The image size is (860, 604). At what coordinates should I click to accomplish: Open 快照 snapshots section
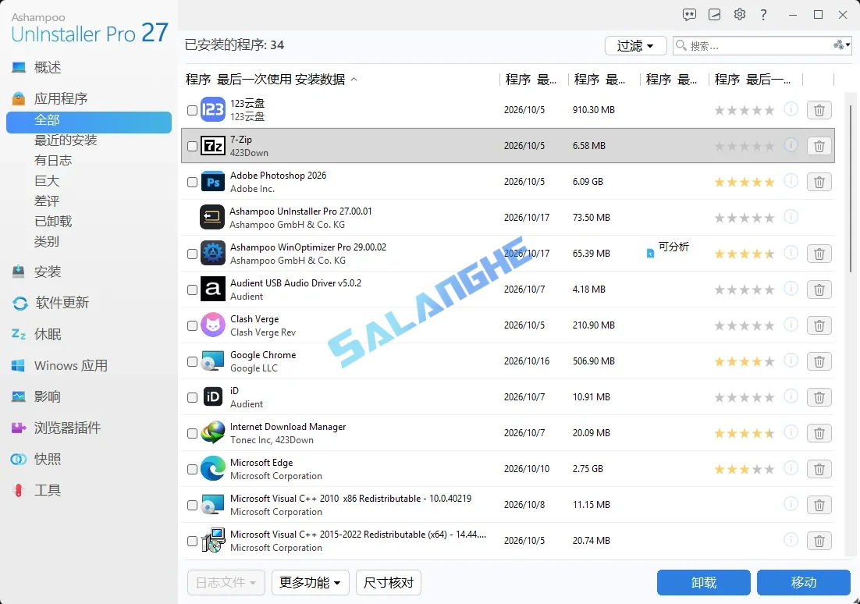coord(47,459)
